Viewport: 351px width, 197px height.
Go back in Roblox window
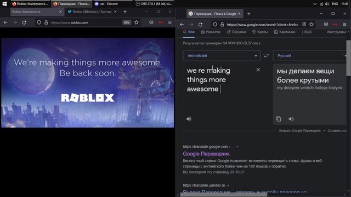(x=5, y=22)
